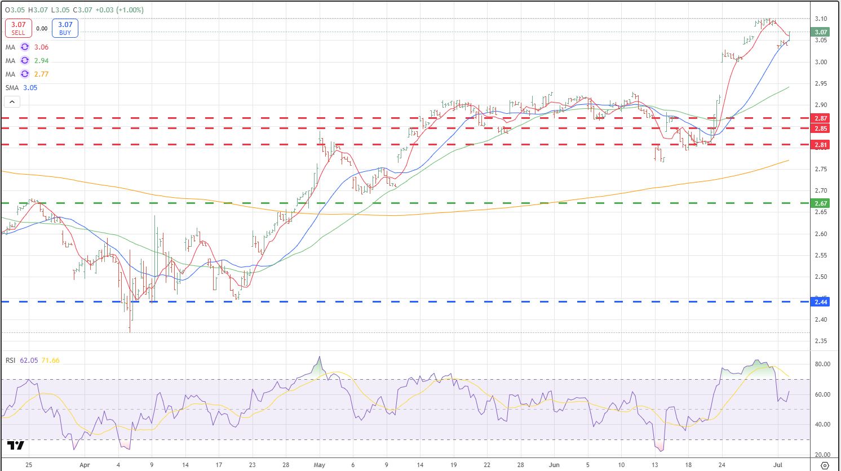
Task: Click refresh icon beside MA 2.94
Action: click(25, 61)
